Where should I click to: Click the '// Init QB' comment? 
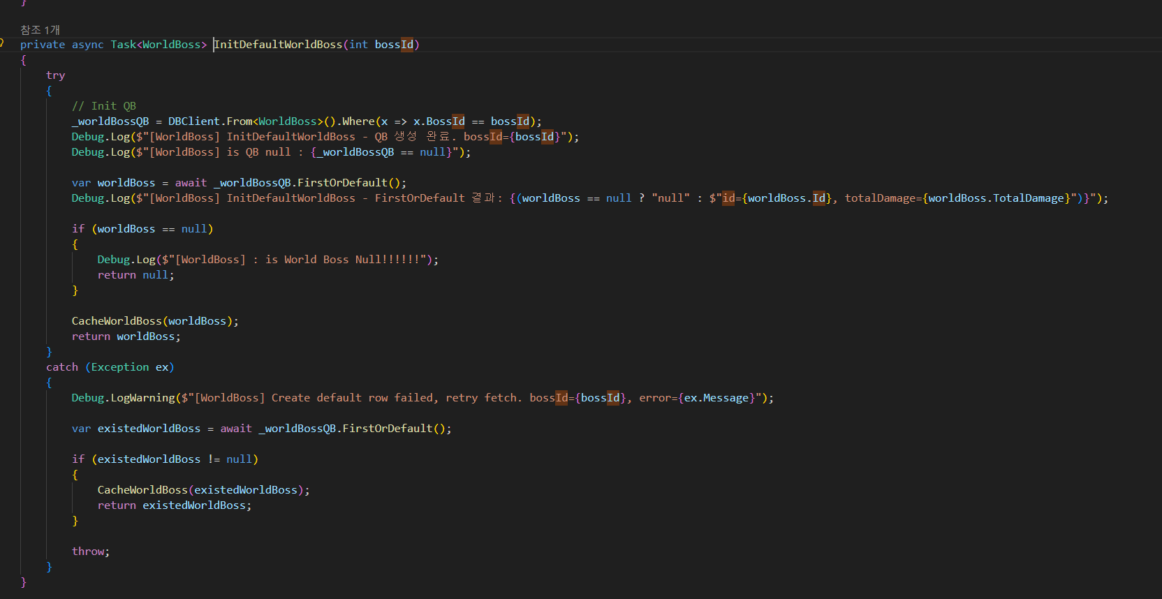pyautogui.click(x=103, y=106)
